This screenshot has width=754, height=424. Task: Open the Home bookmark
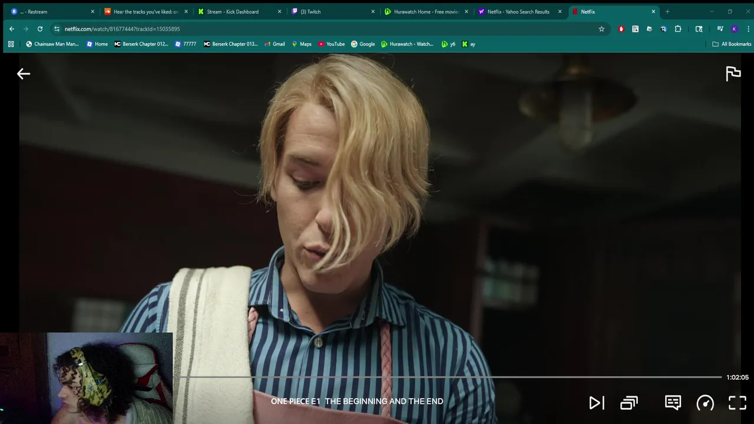pos(97,44)
